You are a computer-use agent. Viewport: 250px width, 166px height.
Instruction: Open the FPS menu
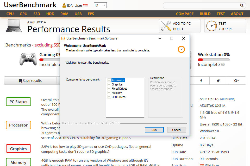91,14
